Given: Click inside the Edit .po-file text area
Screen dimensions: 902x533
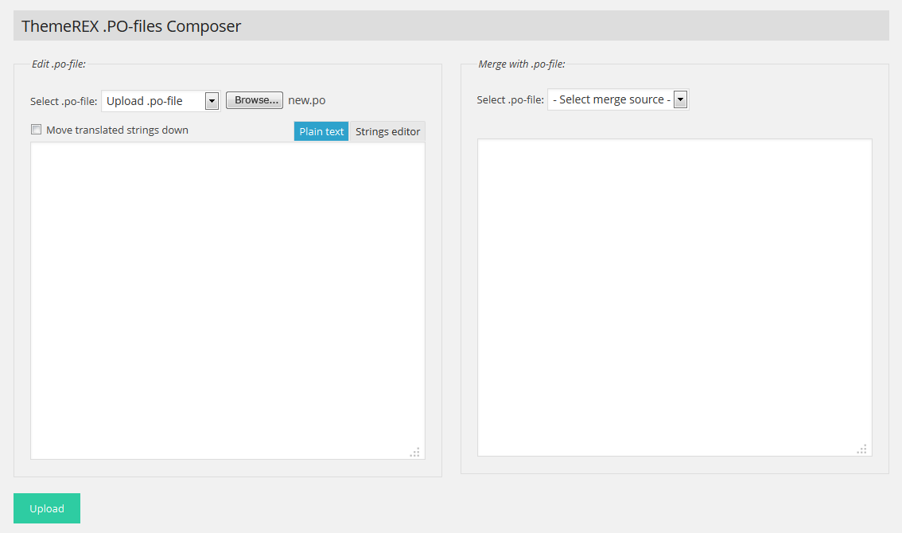Looking at the screenshot, I should 227,298.
